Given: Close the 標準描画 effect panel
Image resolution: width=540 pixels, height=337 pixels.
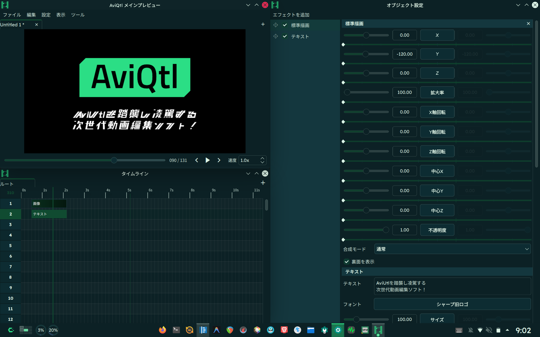Looking at the screenshot, I should click(x=528, y=24).
